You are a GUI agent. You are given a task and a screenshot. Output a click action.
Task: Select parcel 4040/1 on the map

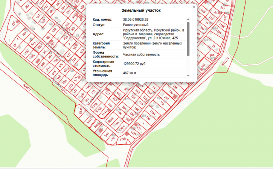[27, 88]
